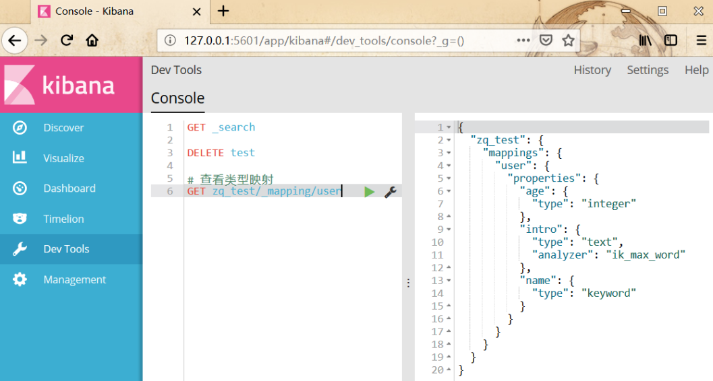Viewport: 713px width, 381px height.
Task: Click fold marker at output line 20
Action: point(449,370)
